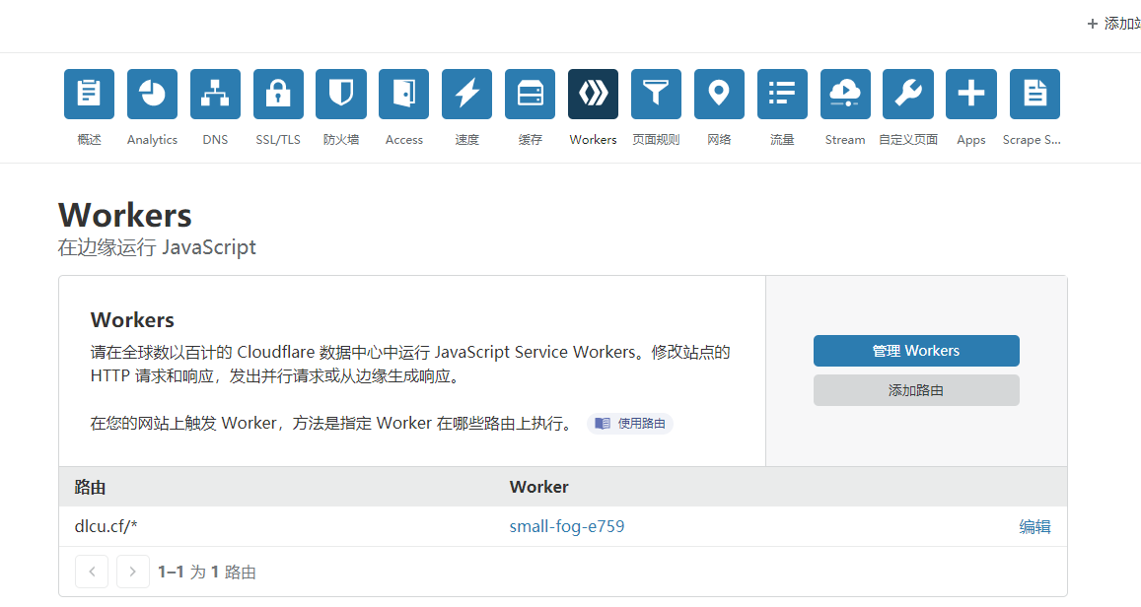This screenshot has height=607, width=1141.
Task: Open the 防火墙 firewall shield icon
Action: point(340,94)
